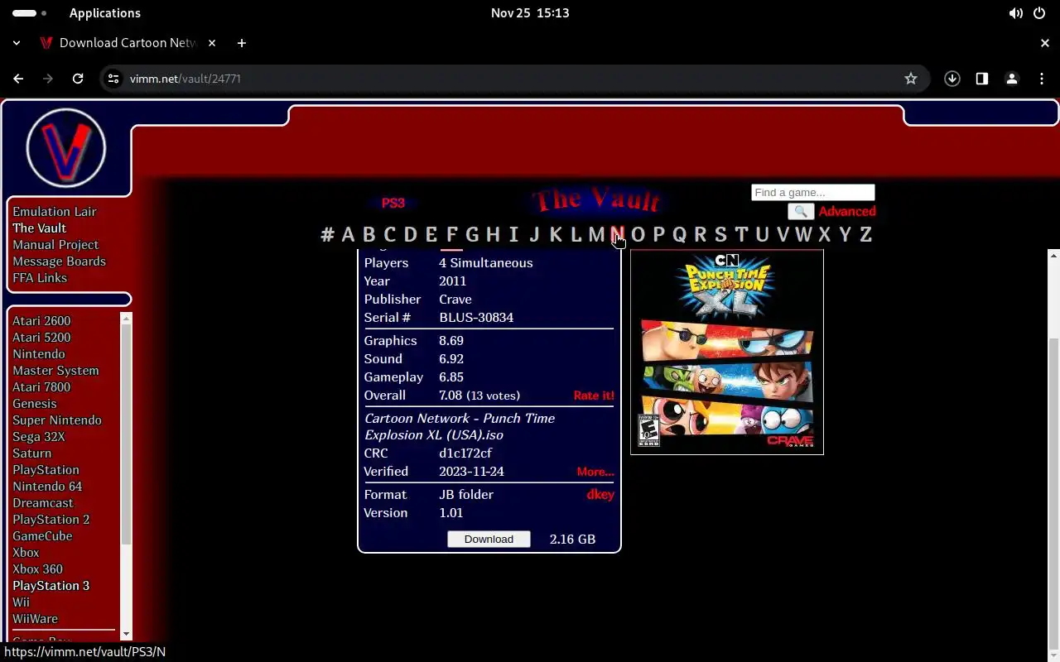
Task: Select Master System in the system list
Action: point(55,371)
